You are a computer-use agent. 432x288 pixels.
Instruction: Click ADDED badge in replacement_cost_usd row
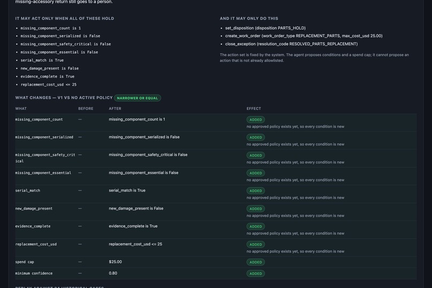point(256,245)
